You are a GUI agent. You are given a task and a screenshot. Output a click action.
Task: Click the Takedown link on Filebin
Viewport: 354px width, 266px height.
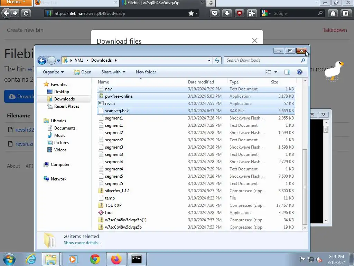[x=335, y=30]
